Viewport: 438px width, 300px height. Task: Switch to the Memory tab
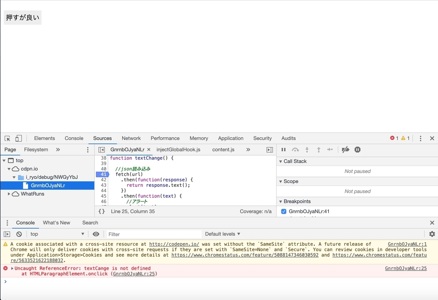point(199,138)
